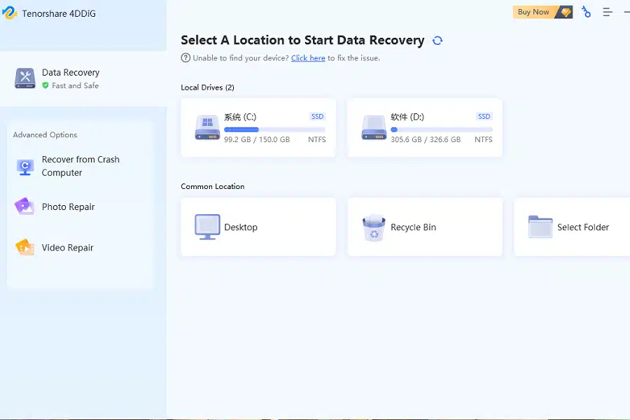Click the Desktop monitor icon
This screenshot has width=630, height=420.
pos(207,227)
